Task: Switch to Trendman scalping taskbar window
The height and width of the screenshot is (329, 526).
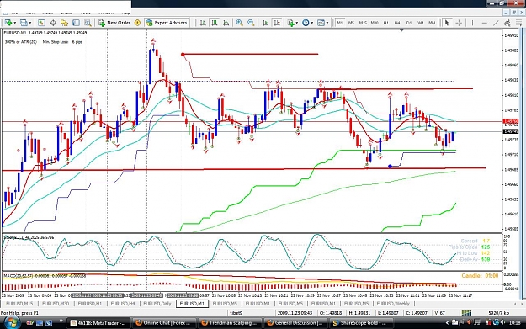Action: (229, 322)
